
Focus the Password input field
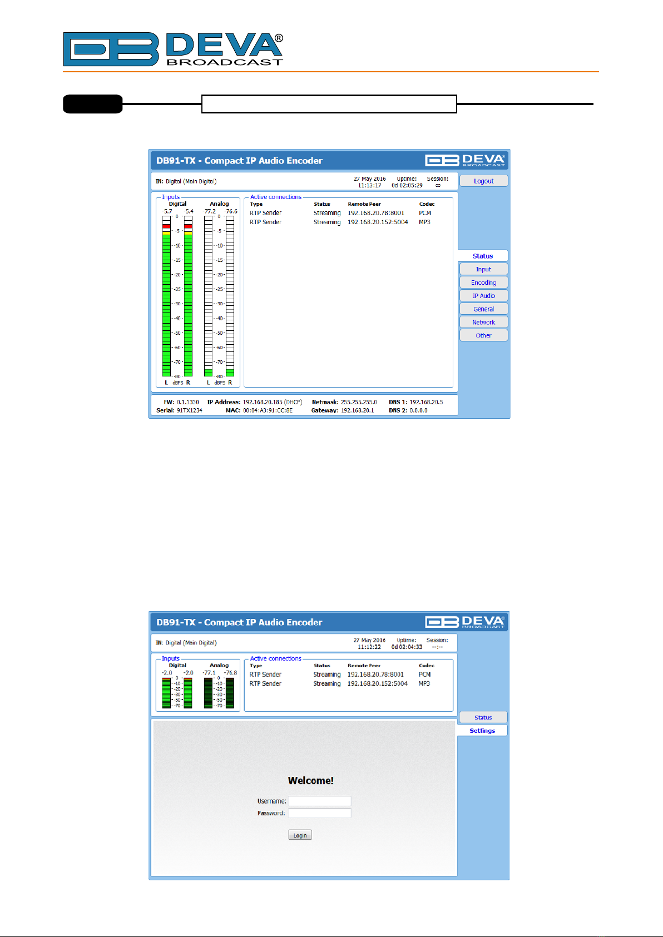(320, 813)
